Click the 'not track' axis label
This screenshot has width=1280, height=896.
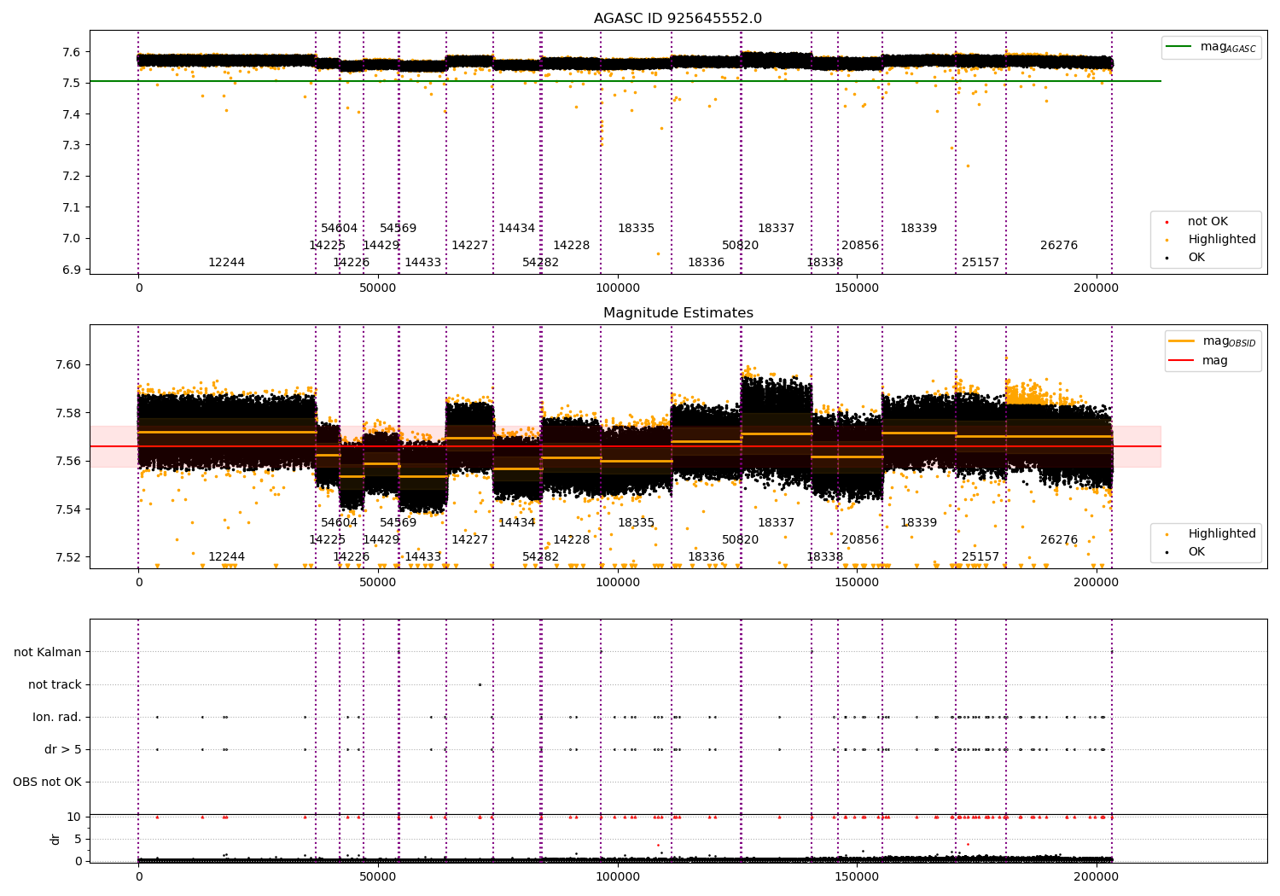(x=55, y=685)
